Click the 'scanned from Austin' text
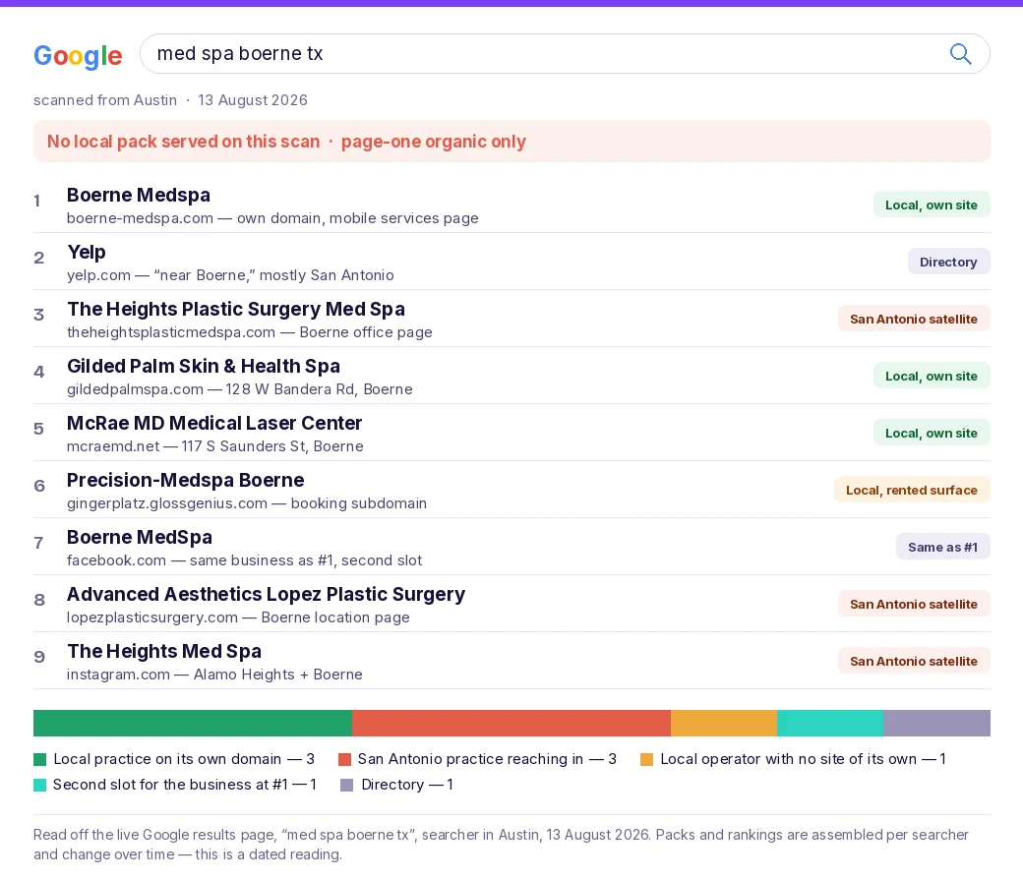The width and height of the screenshot is (1023, 881). [x=105, y=99]
